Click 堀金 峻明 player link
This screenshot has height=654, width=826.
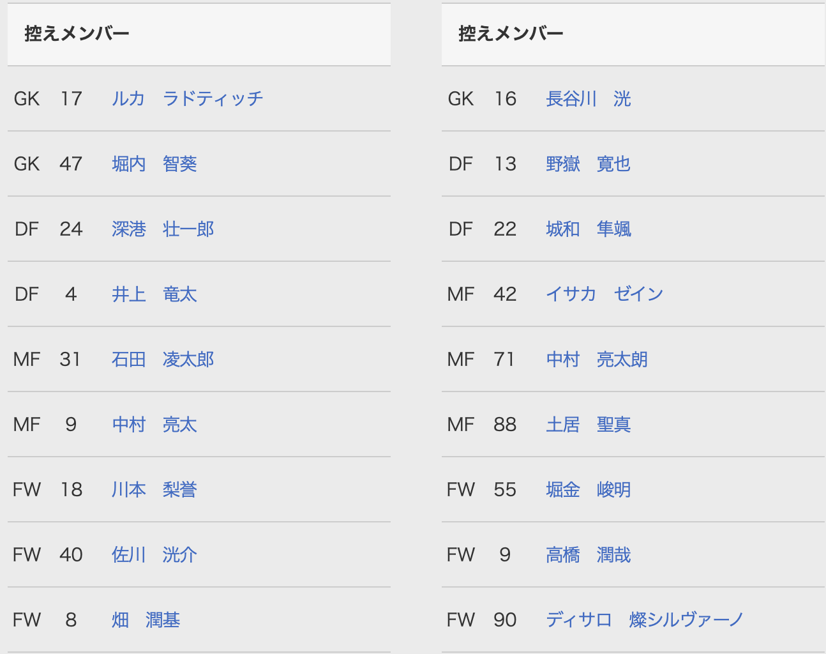[x=589, y=490]
